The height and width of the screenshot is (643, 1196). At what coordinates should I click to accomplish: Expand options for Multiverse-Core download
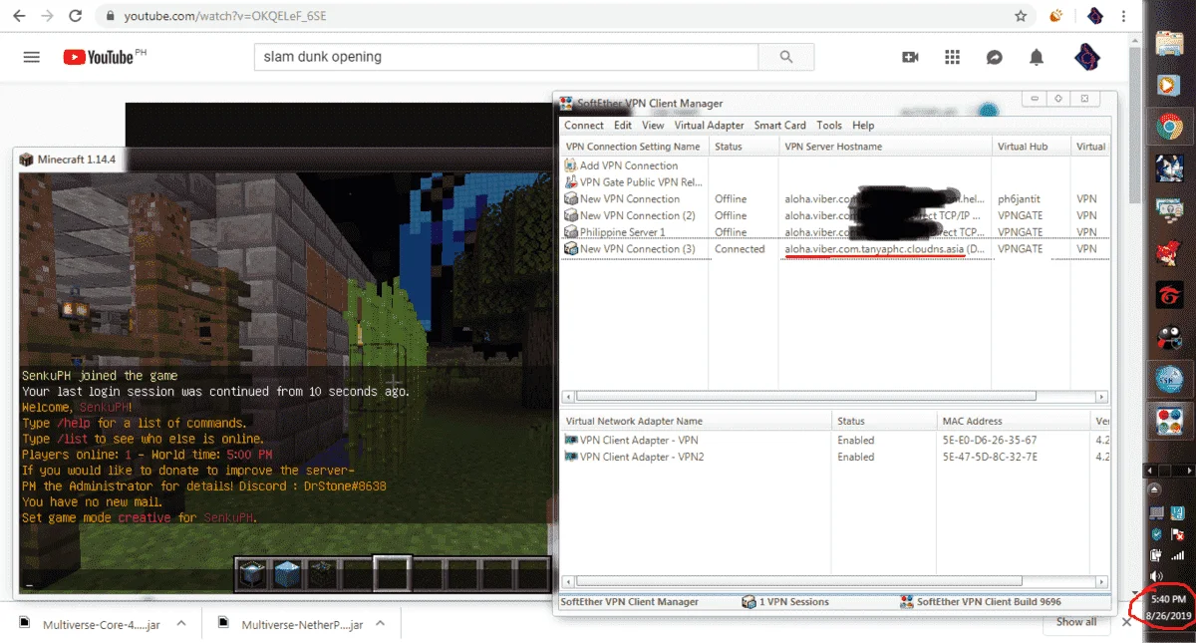point(181,624)
